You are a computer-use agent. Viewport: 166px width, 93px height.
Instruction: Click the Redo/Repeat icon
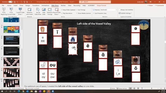[x=22, y=2]
